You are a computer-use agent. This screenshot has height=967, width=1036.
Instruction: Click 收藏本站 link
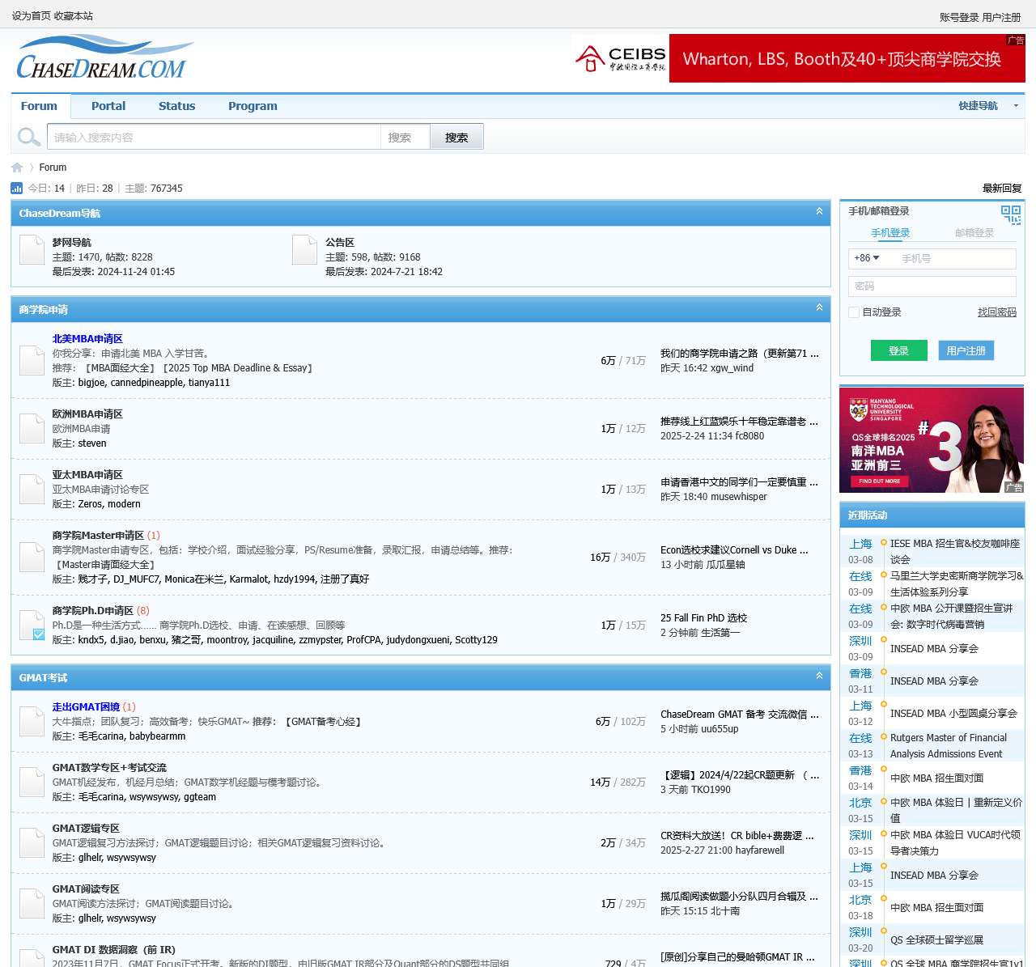coord(74,16)
